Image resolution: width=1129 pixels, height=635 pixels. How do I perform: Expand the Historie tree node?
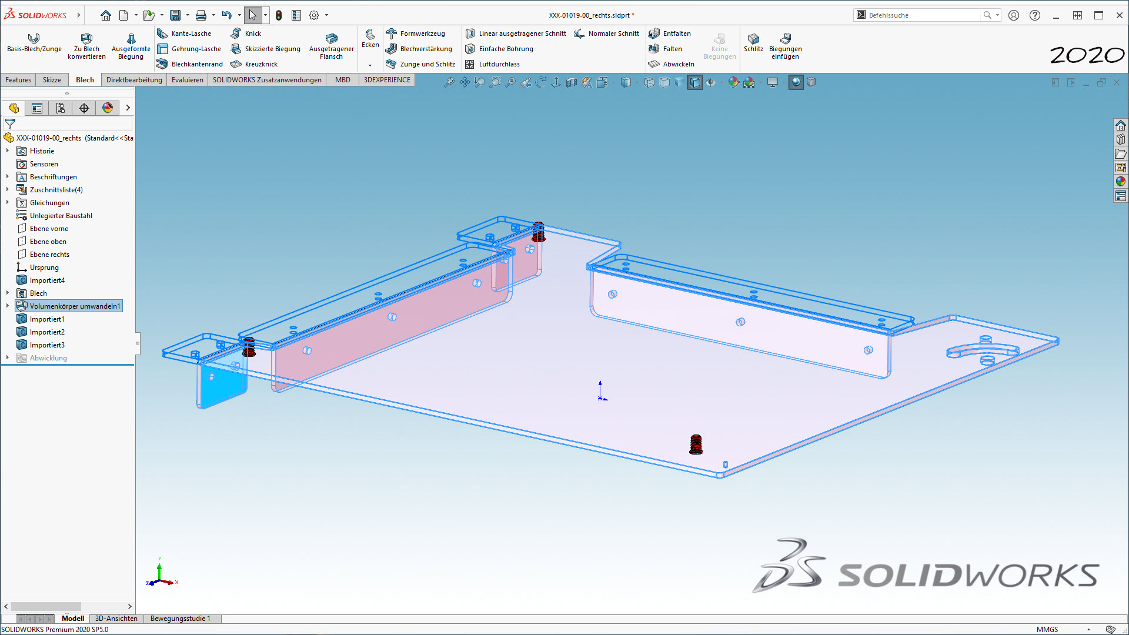pos(8,151)
